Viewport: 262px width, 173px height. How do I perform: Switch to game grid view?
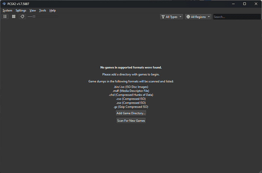[13, 16]
